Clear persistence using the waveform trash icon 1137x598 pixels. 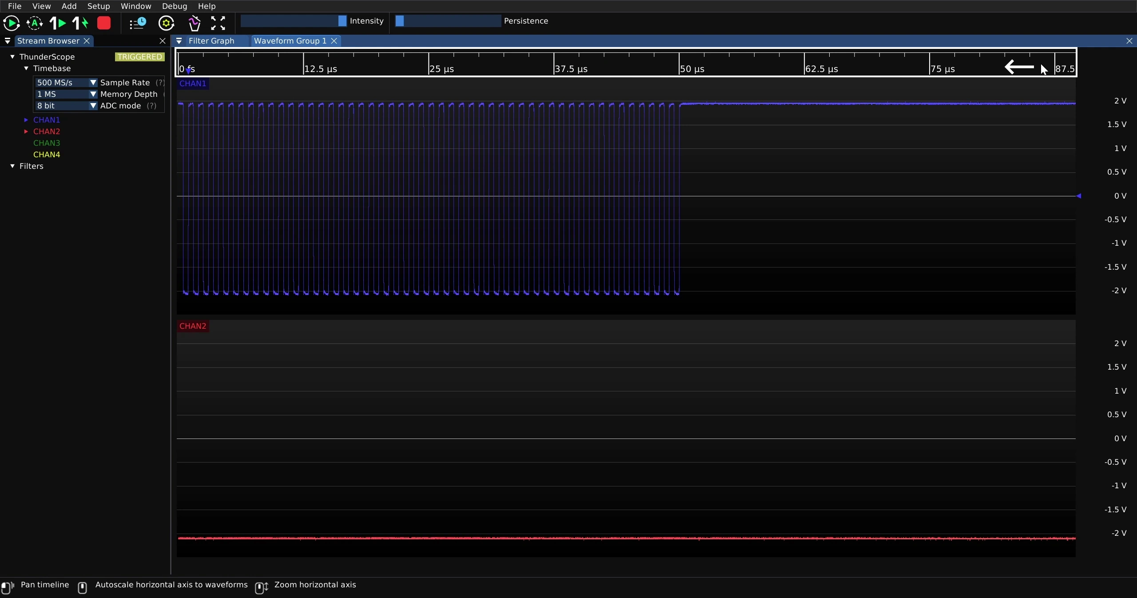194,23
